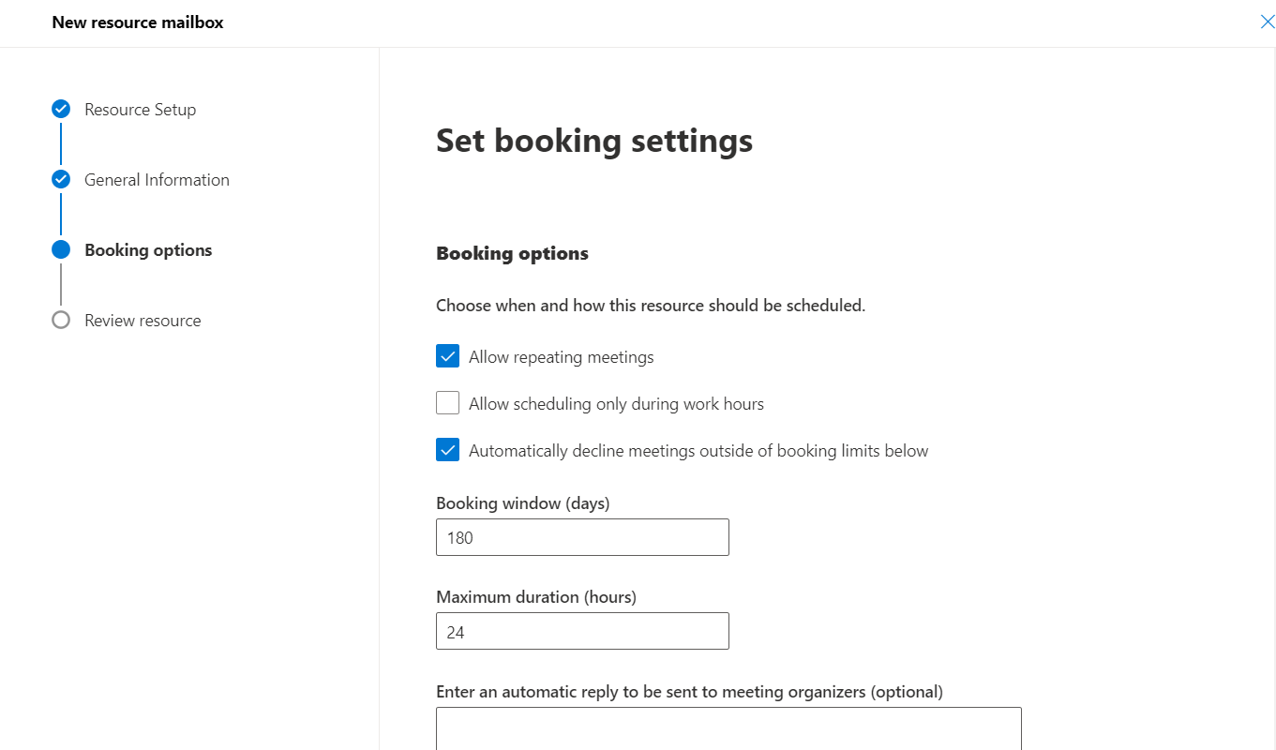The width and height of the screenshot is (1276, 750).
Task: Uncheck Allow repeating meetings checkbox
Action: click(447, 356)
